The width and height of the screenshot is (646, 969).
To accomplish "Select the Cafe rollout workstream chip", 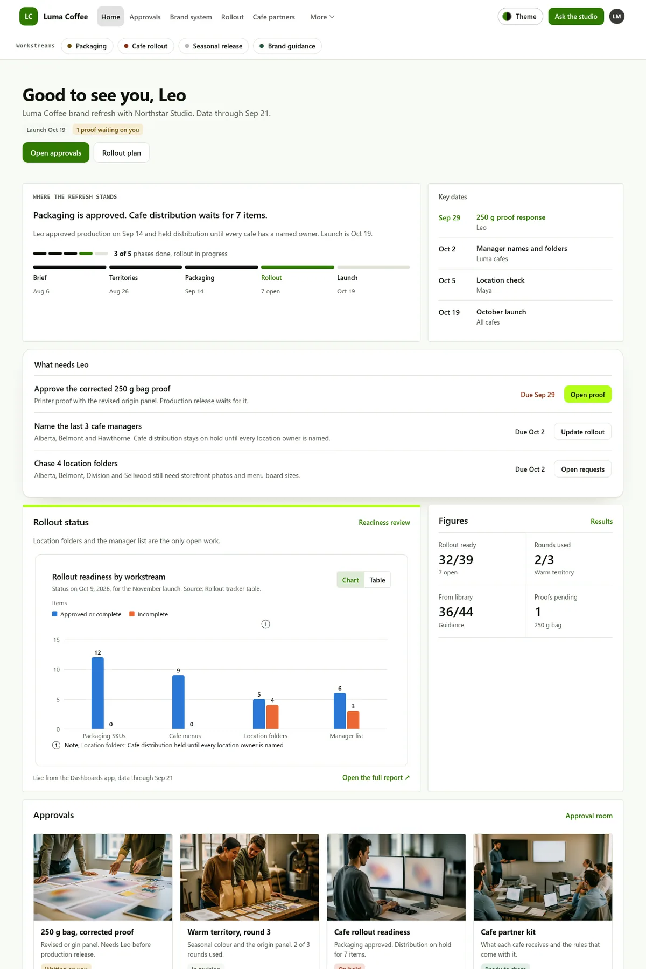I will tap(146, 46).
